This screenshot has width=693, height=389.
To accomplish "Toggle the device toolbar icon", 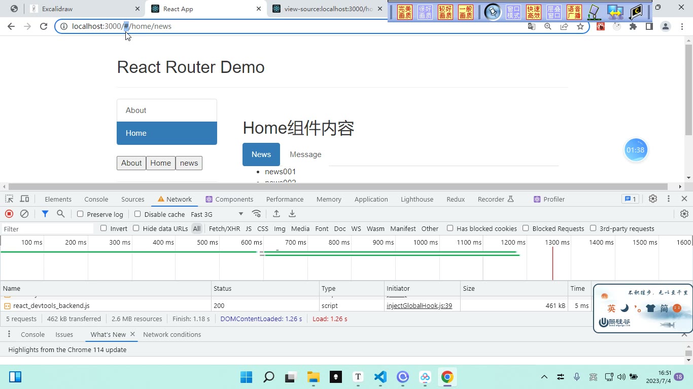I will [24, 199].
